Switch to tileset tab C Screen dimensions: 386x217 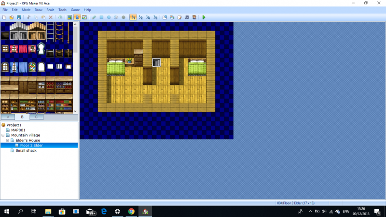[36, 117]
